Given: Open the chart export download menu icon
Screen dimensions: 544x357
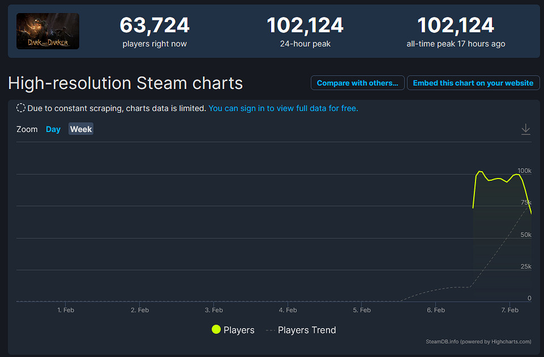Looking at the screenshot, I should pyautogui.click(x=526, y=129).
